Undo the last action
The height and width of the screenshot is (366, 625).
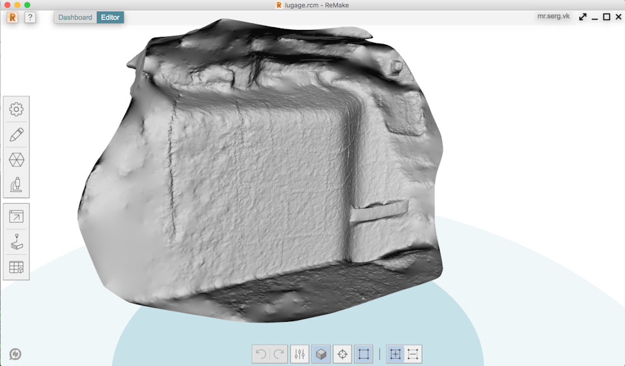(261, 354)
